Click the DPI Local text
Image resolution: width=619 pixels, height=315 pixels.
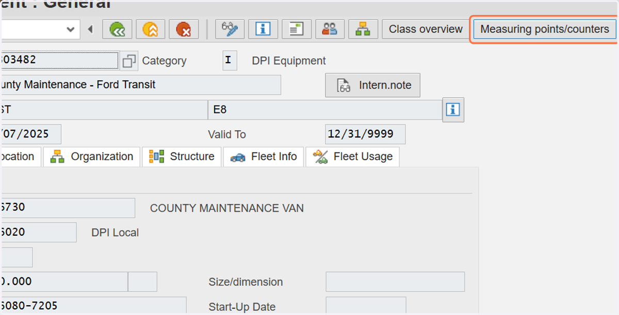(x=115, y=233)
